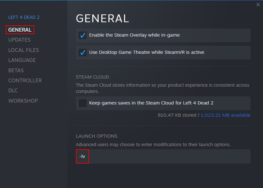Viewport: 263px width, 188px height.
Task: Open the CONTROLLER settings tab
Action: pos(25,80)
